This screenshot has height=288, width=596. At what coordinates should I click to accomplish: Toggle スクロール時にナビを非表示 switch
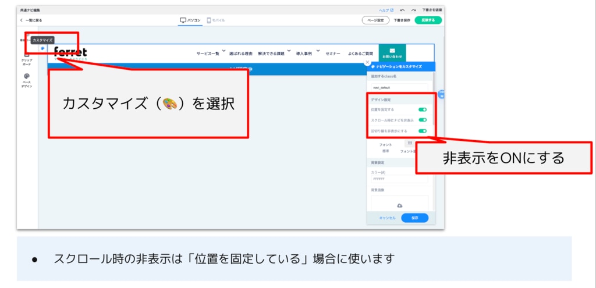(423, 120)
